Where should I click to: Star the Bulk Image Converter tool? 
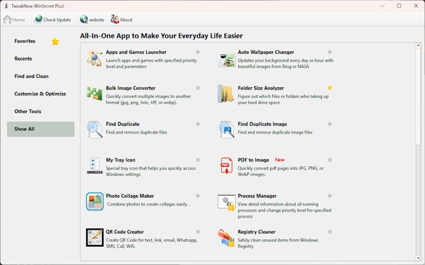(198, 87)
